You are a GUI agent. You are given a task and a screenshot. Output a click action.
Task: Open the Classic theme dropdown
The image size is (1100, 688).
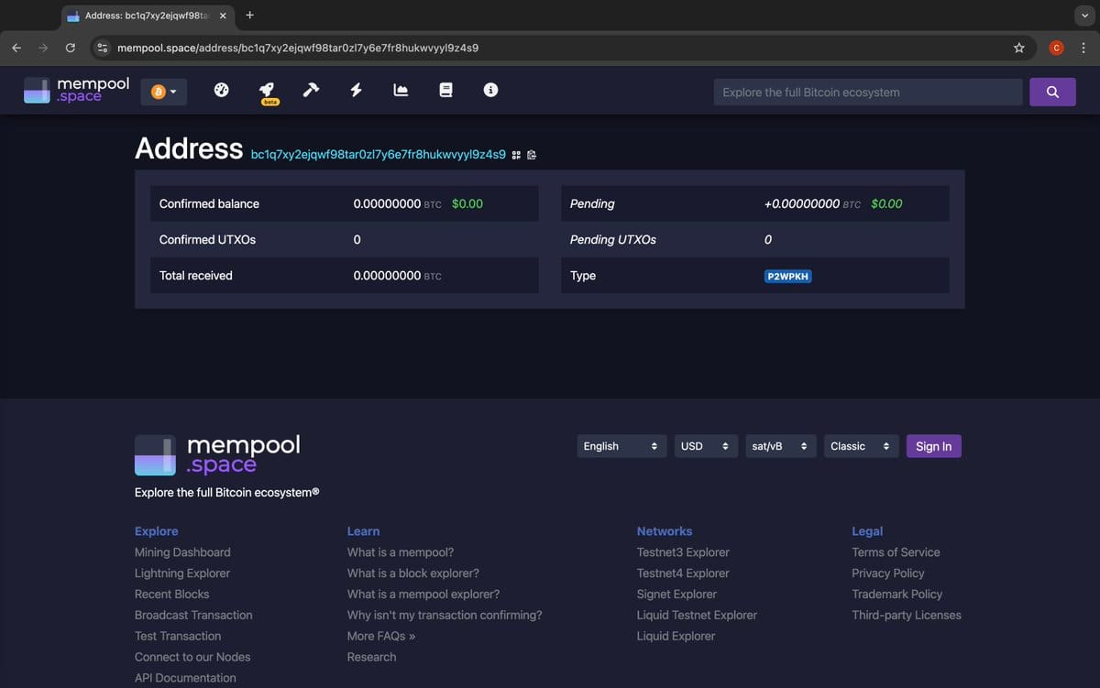[860, 446]
